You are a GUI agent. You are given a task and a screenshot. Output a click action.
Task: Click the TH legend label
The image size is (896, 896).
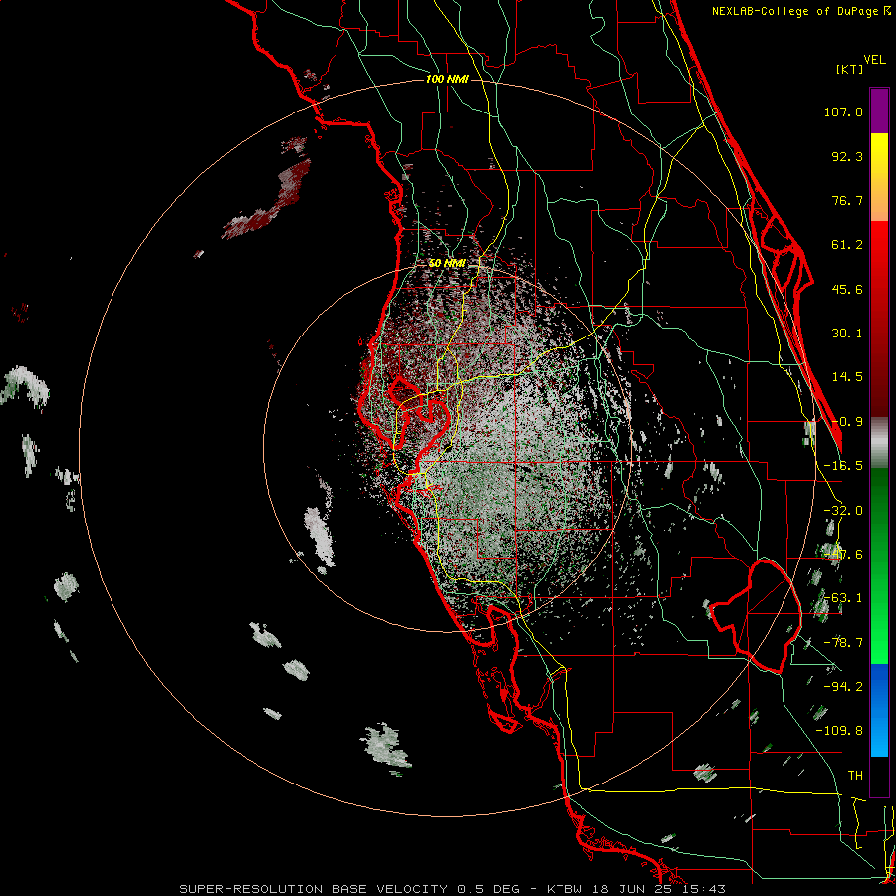pos(855,776)
